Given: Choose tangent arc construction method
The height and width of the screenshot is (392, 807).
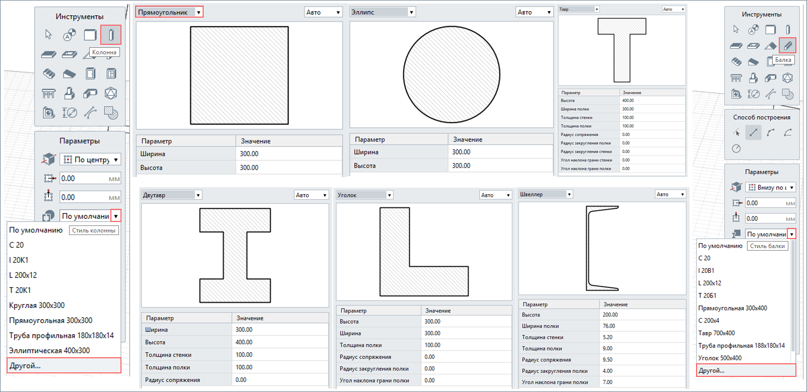Looking at the screenshot, I should coord(787,133).
